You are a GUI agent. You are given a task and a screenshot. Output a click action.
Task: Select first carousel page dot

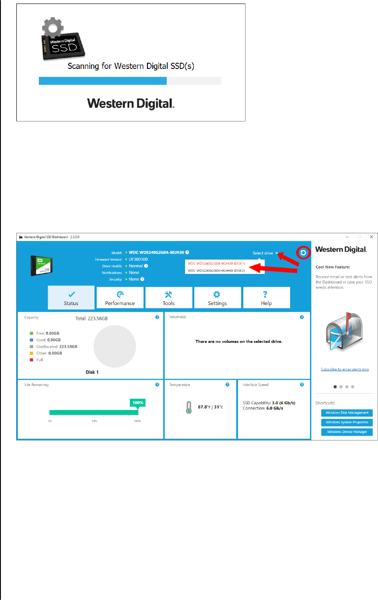coord(335,387)
